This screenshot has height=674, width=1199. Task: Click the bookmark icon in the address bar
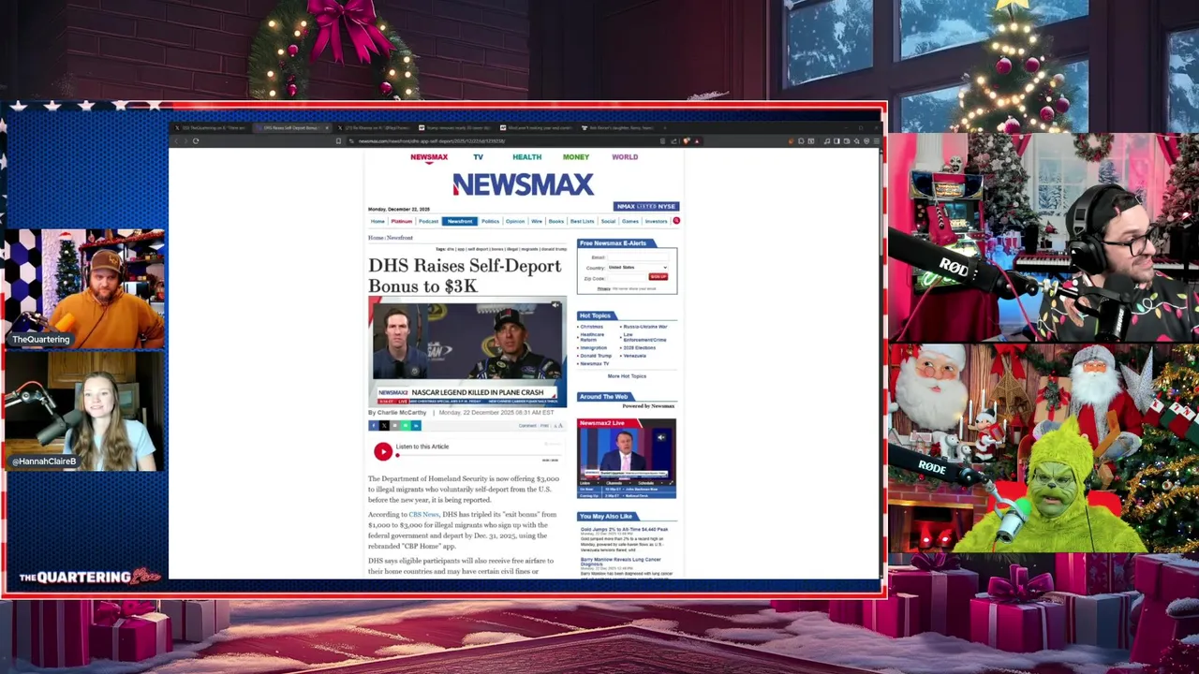[338, 141]
